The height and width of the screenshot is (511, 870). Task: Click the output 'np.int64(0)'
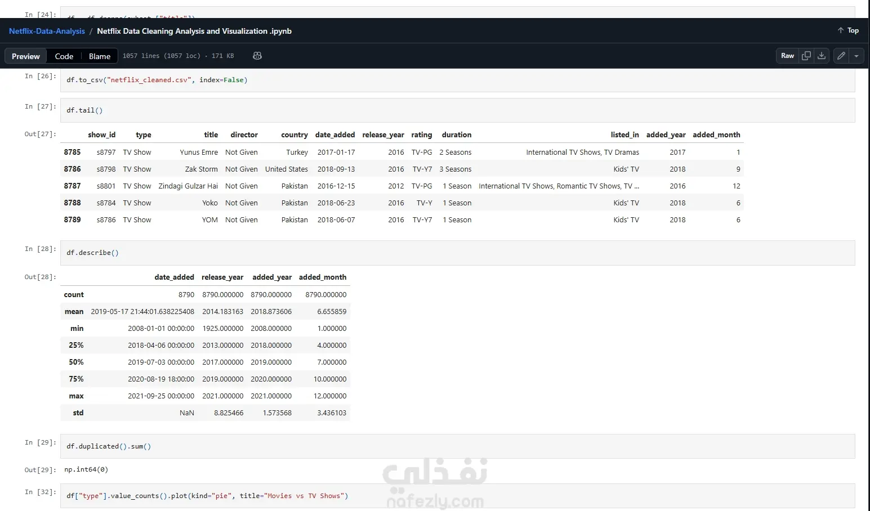[86, 469]
